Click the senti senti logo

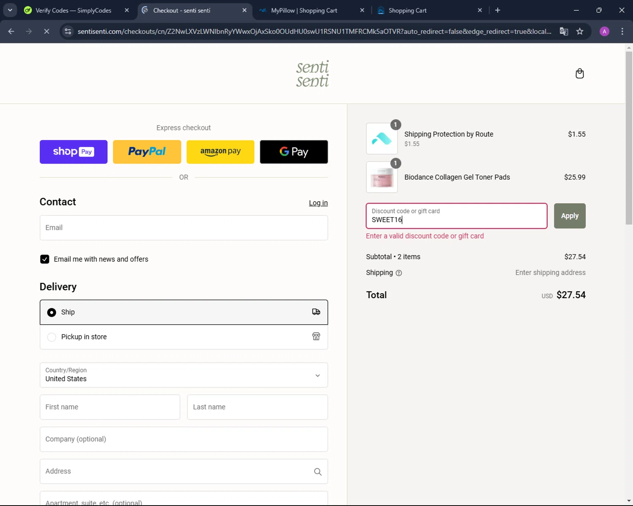coord(312,73)
